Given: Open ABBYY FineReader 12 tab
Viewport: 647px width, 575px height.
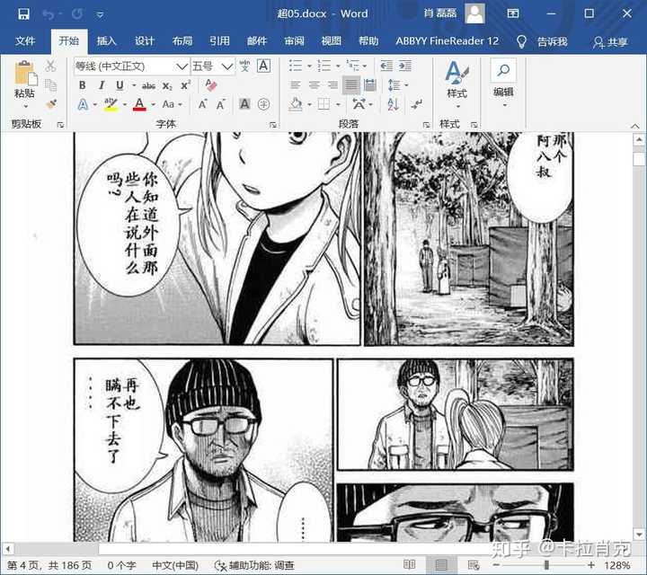Looking at the screenshot, I should click(448, 41).
